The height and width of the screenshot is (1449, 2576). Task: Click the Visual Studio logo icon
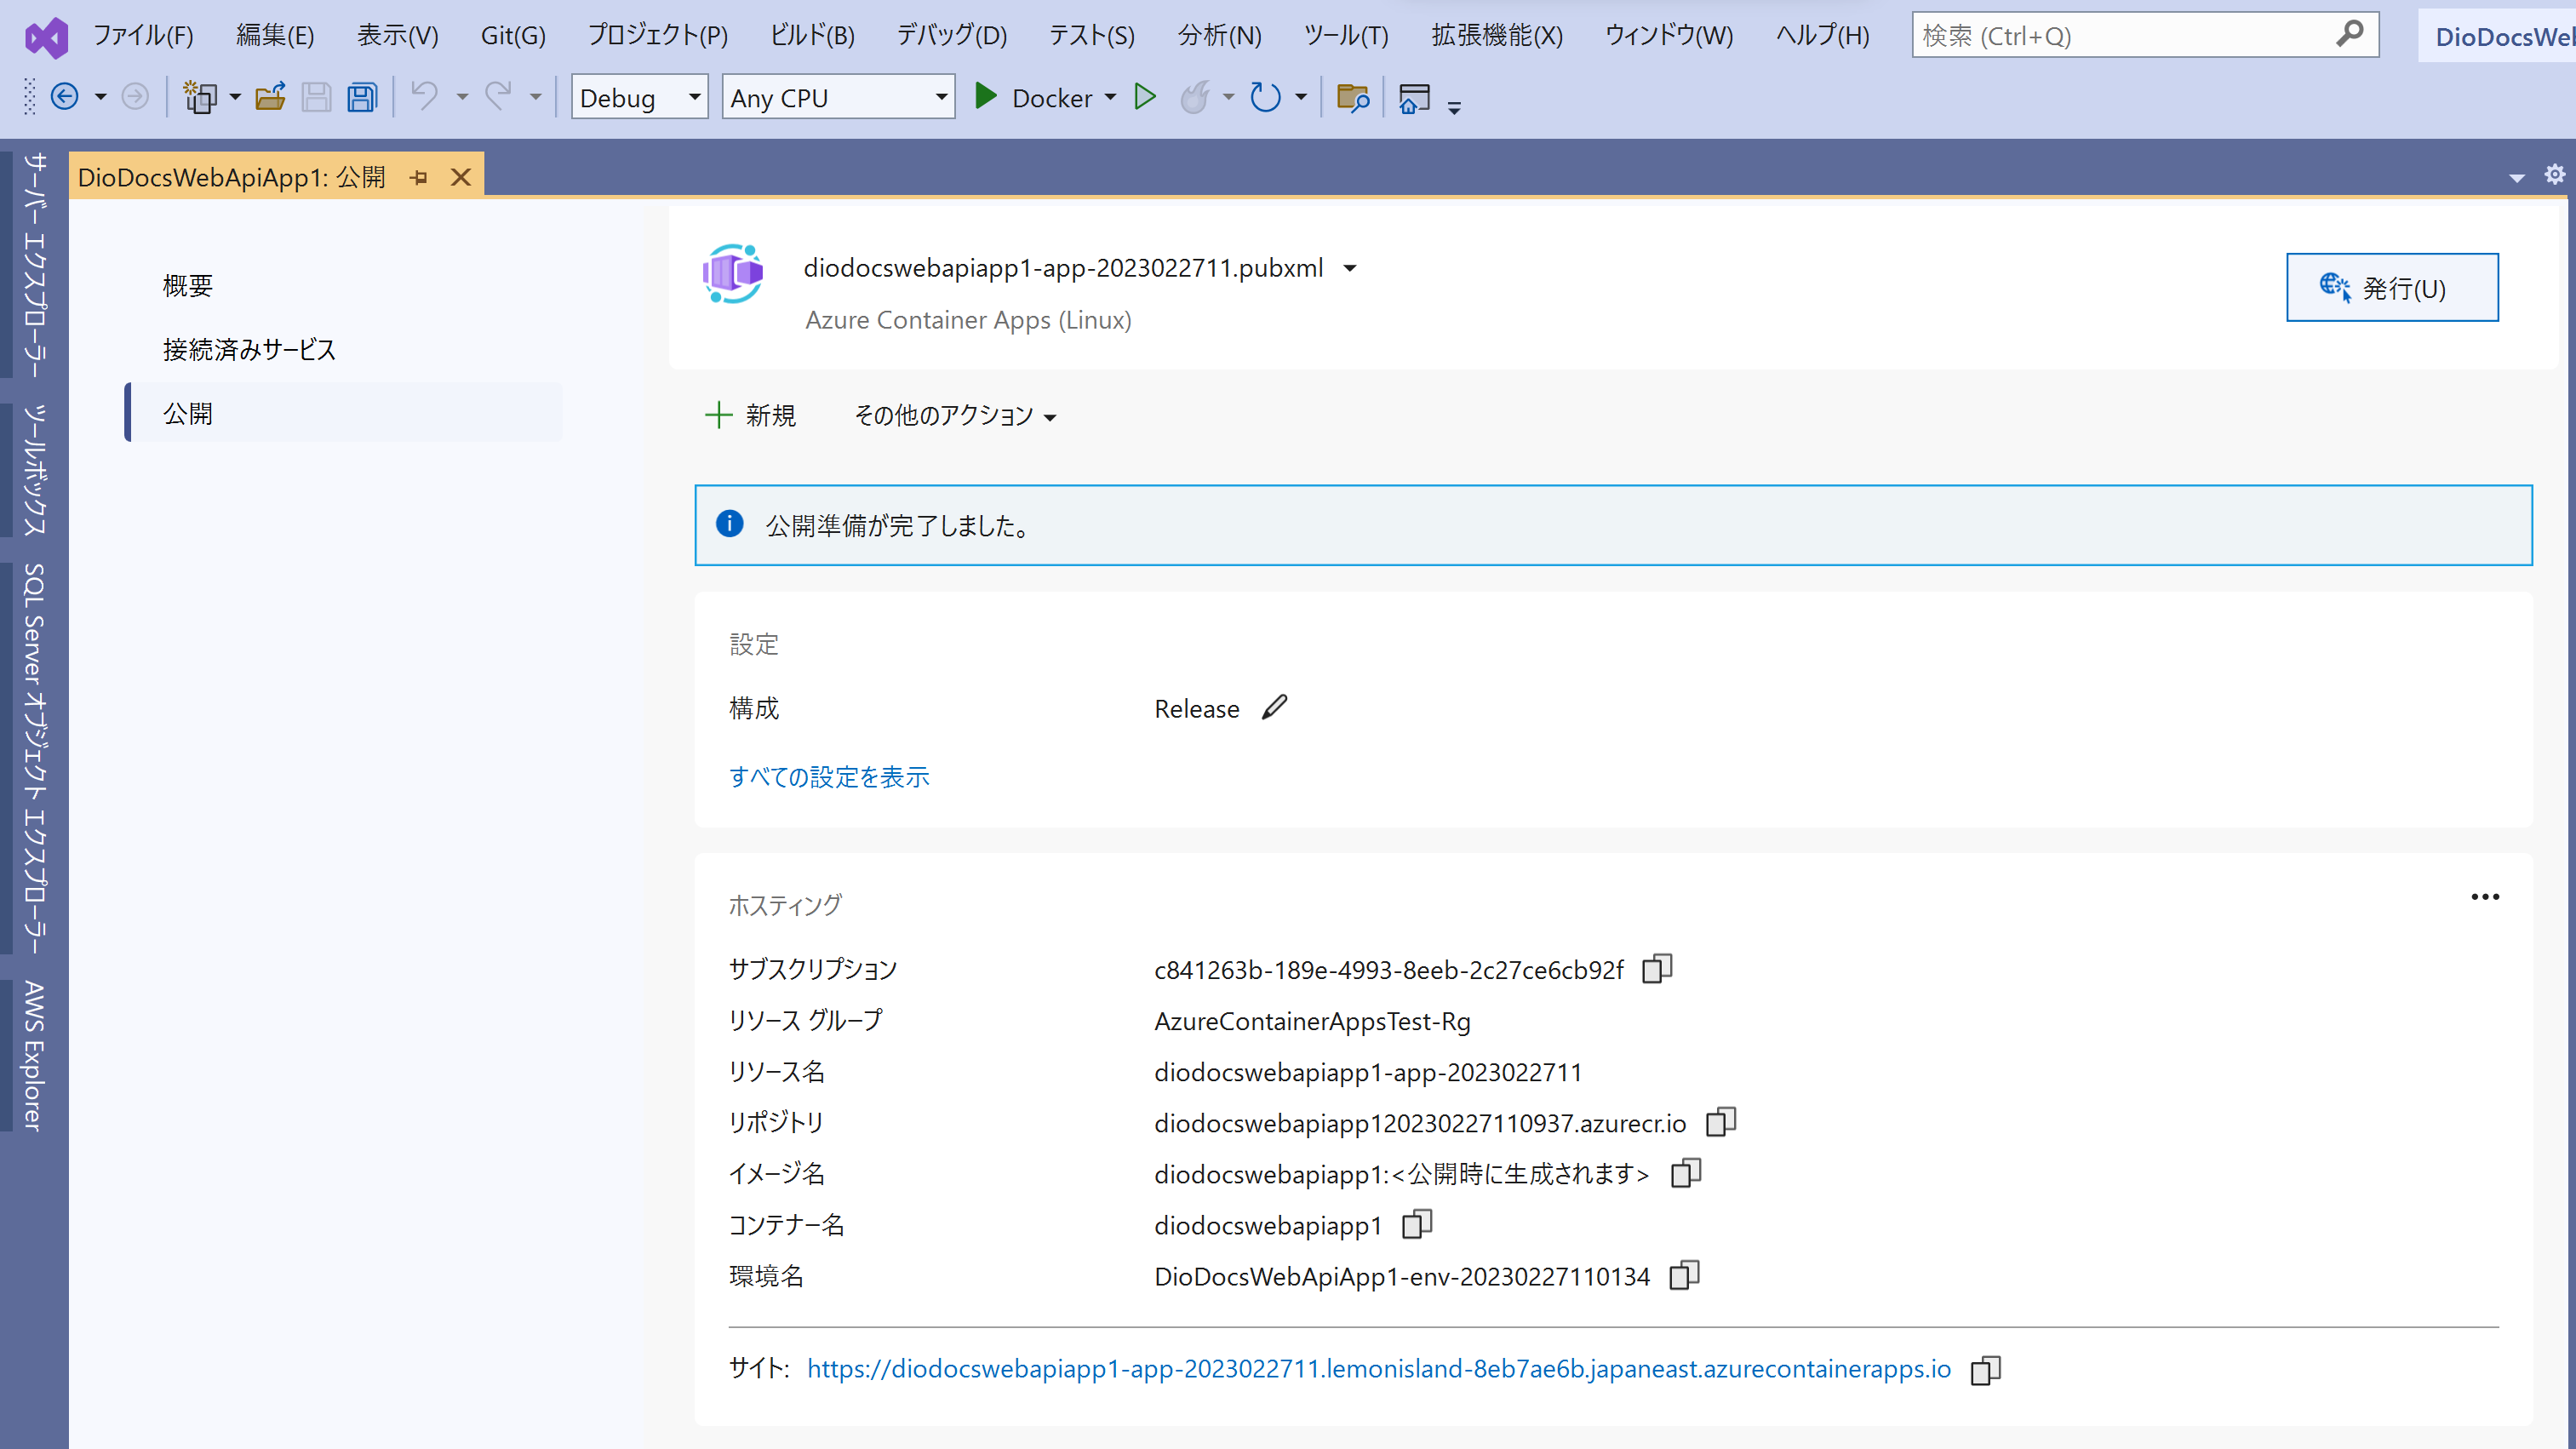pos(46,37)
